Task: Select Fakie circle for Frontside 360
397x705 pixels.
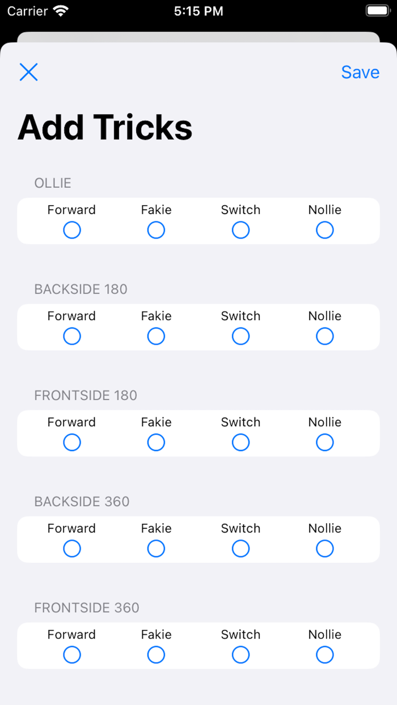Action: point(156,655)
